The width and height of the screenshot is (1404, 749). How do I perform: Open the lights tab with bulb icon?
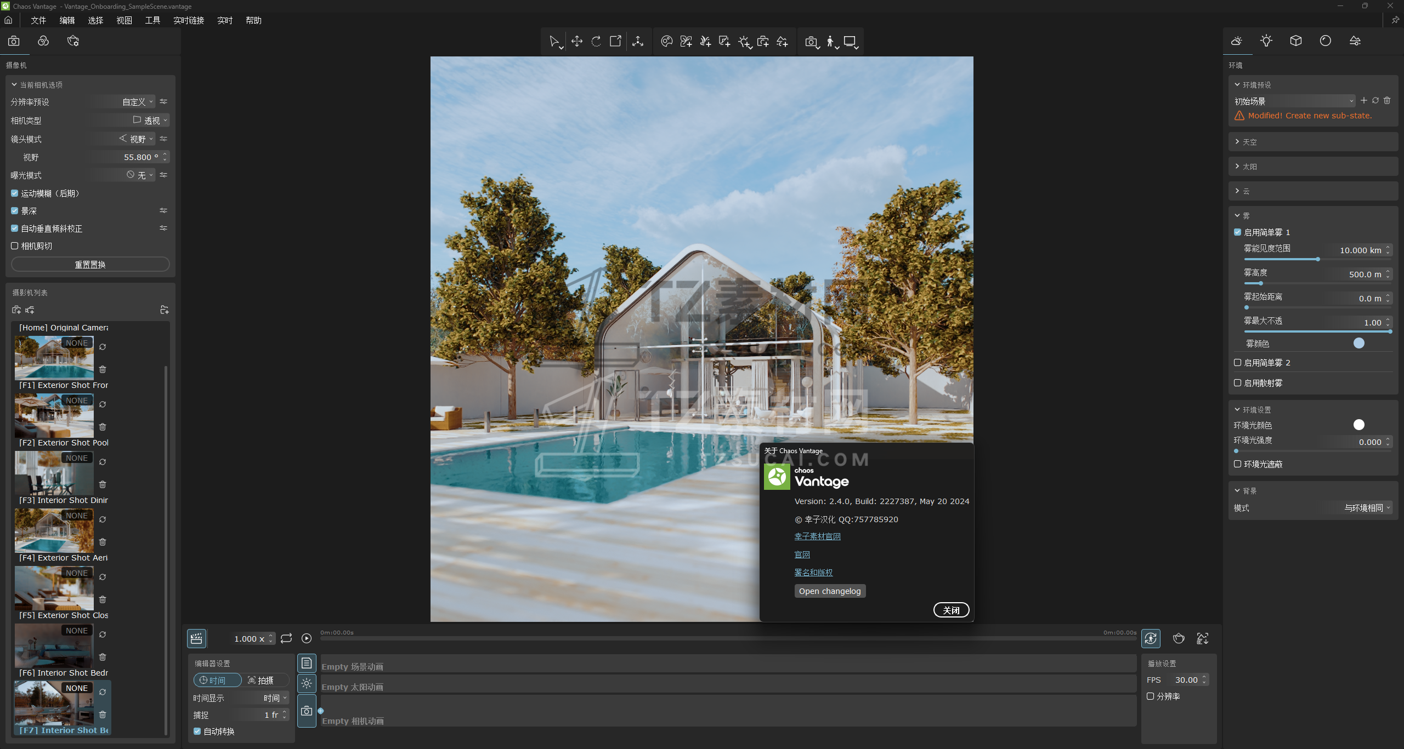click(1266, 41)
